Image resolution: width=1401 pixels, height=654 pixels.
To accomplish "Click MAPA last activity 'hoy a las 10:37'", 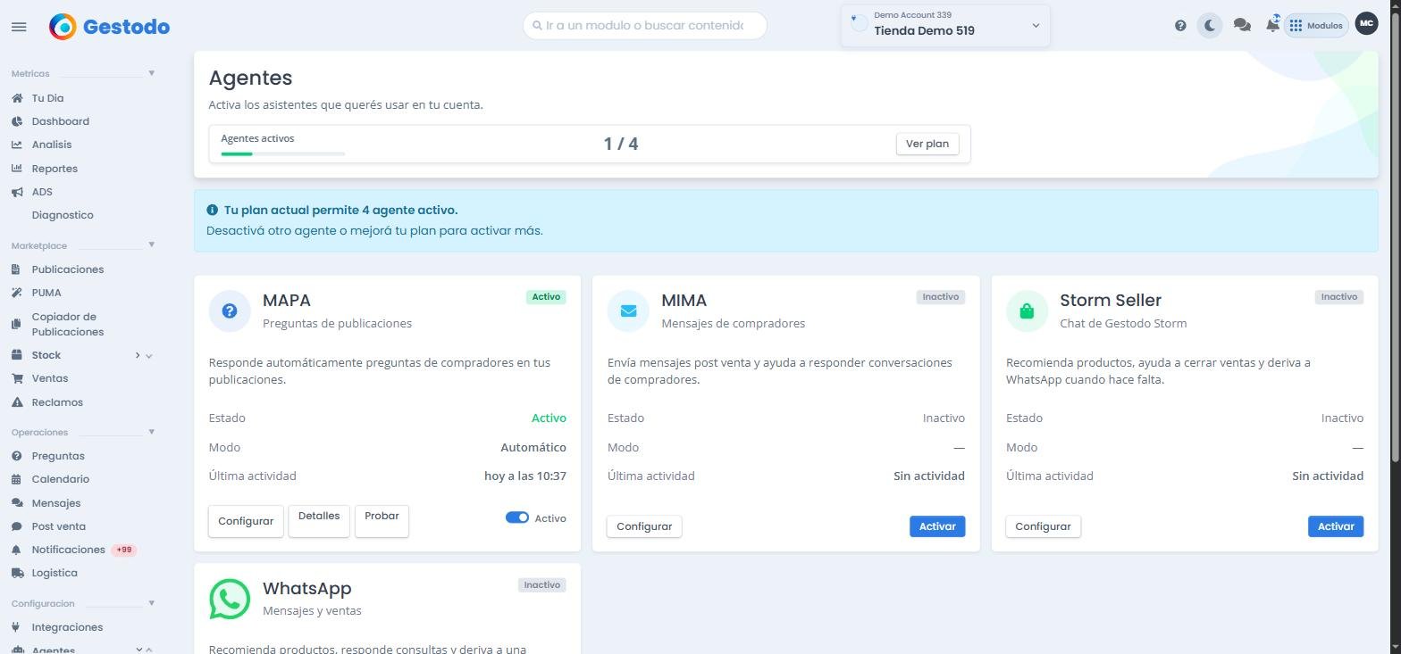I will coord(525,476).
